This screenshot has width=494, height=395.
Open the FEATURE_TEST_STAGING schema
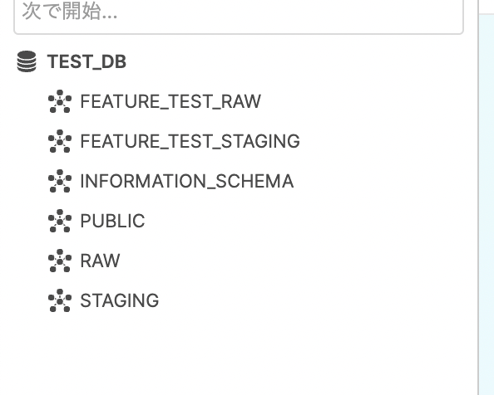click(190, 141)
